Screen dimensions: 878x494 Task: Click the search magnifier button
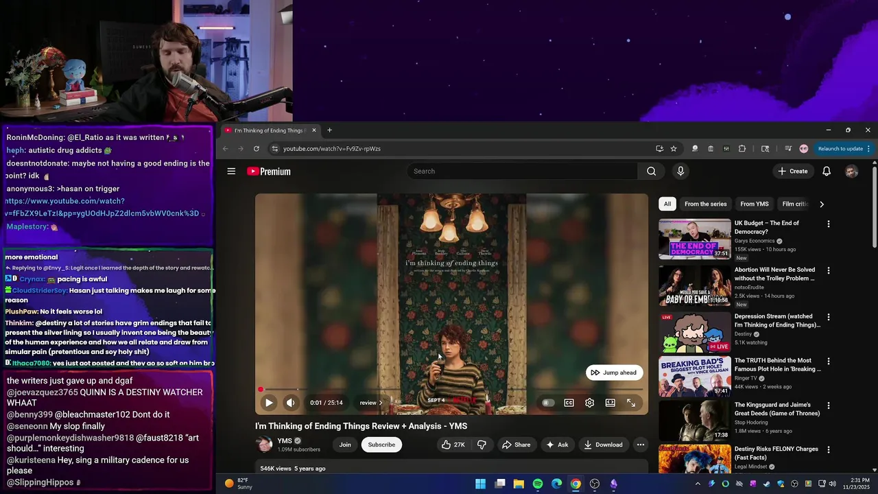point(651,172)
